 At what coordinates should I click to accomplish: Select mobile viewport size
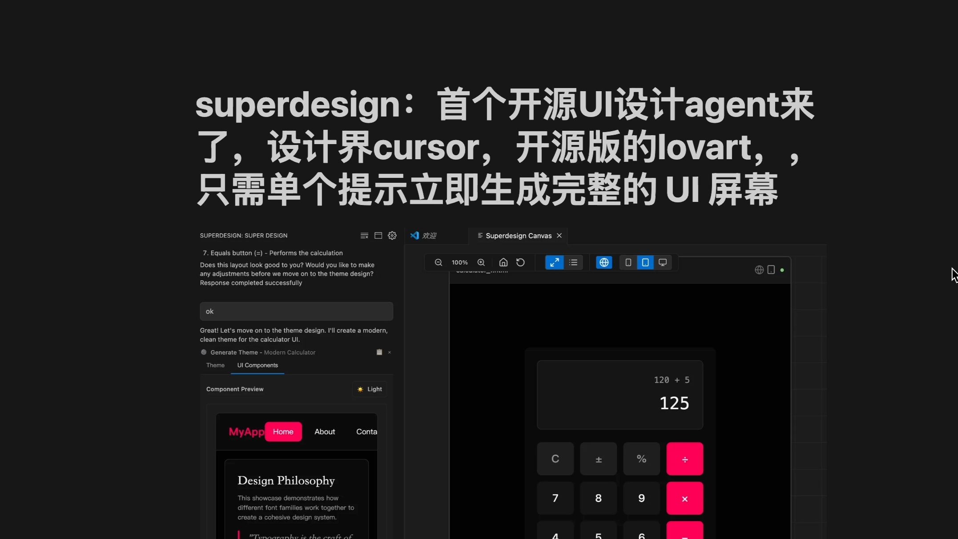[x=628, y=262]
